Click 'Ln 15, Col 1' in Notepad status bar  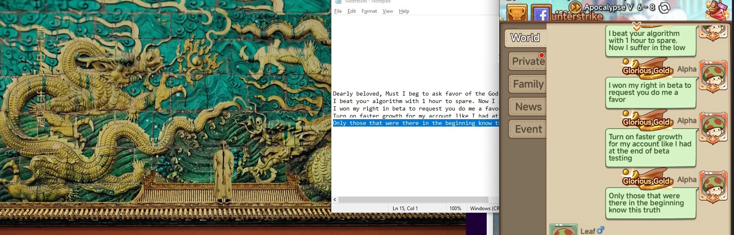tap(405, 209)
